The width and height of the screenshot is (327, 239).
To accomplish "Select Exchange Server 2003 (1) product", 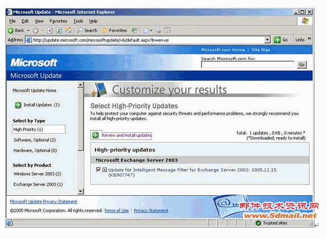I will coord(38,184).
